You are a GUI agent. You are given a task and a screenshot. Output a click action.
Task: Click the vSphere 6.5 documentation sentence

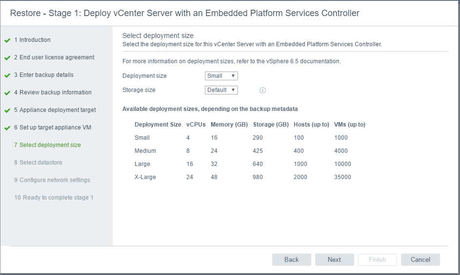pyautogui.click(x=232, y=61)
